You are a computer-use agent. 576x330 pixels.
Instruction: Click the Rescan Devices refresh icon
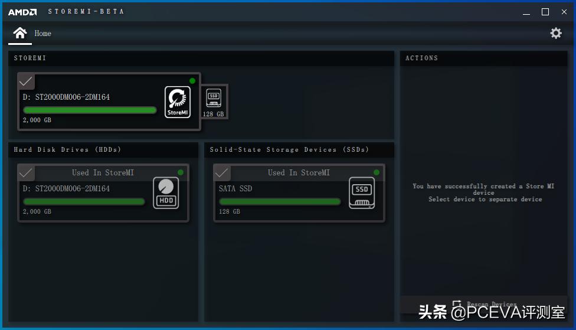(x=457, y=304)
